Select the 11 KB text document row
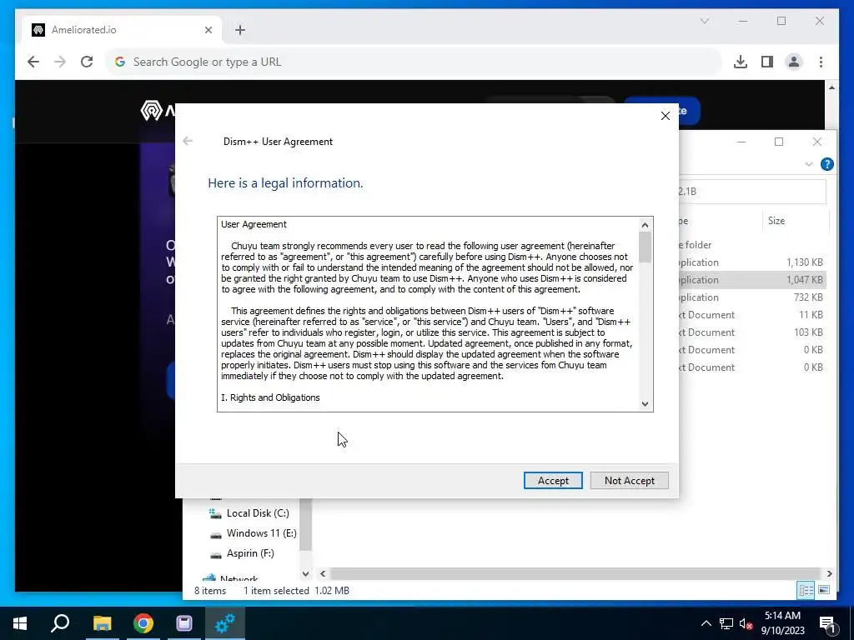 pyautogui.click(x=753, y=314)
